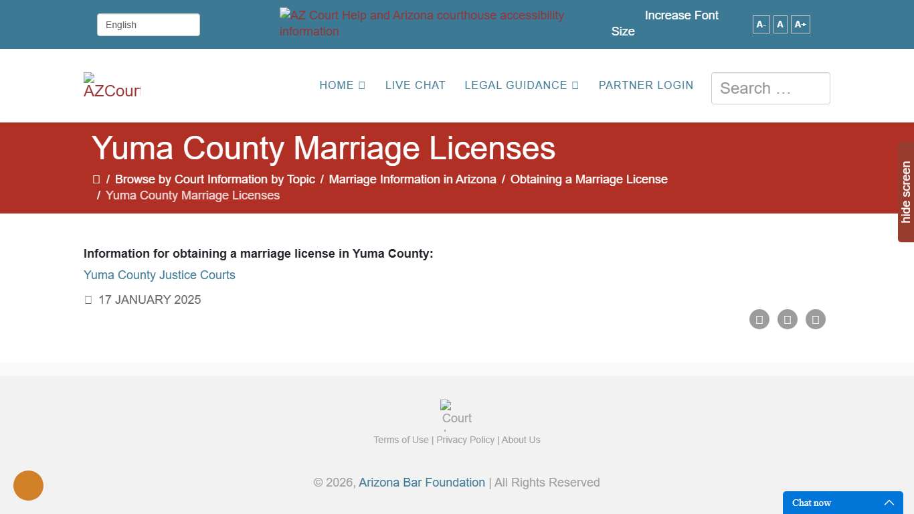Click the last social share icon

coord(815,319)
